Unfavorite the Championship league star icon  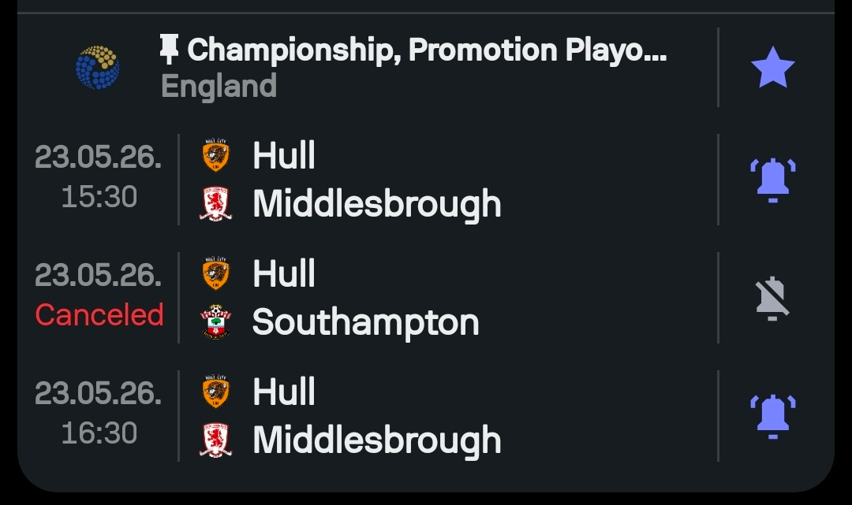pyautogui.click(x=772, y=67)
